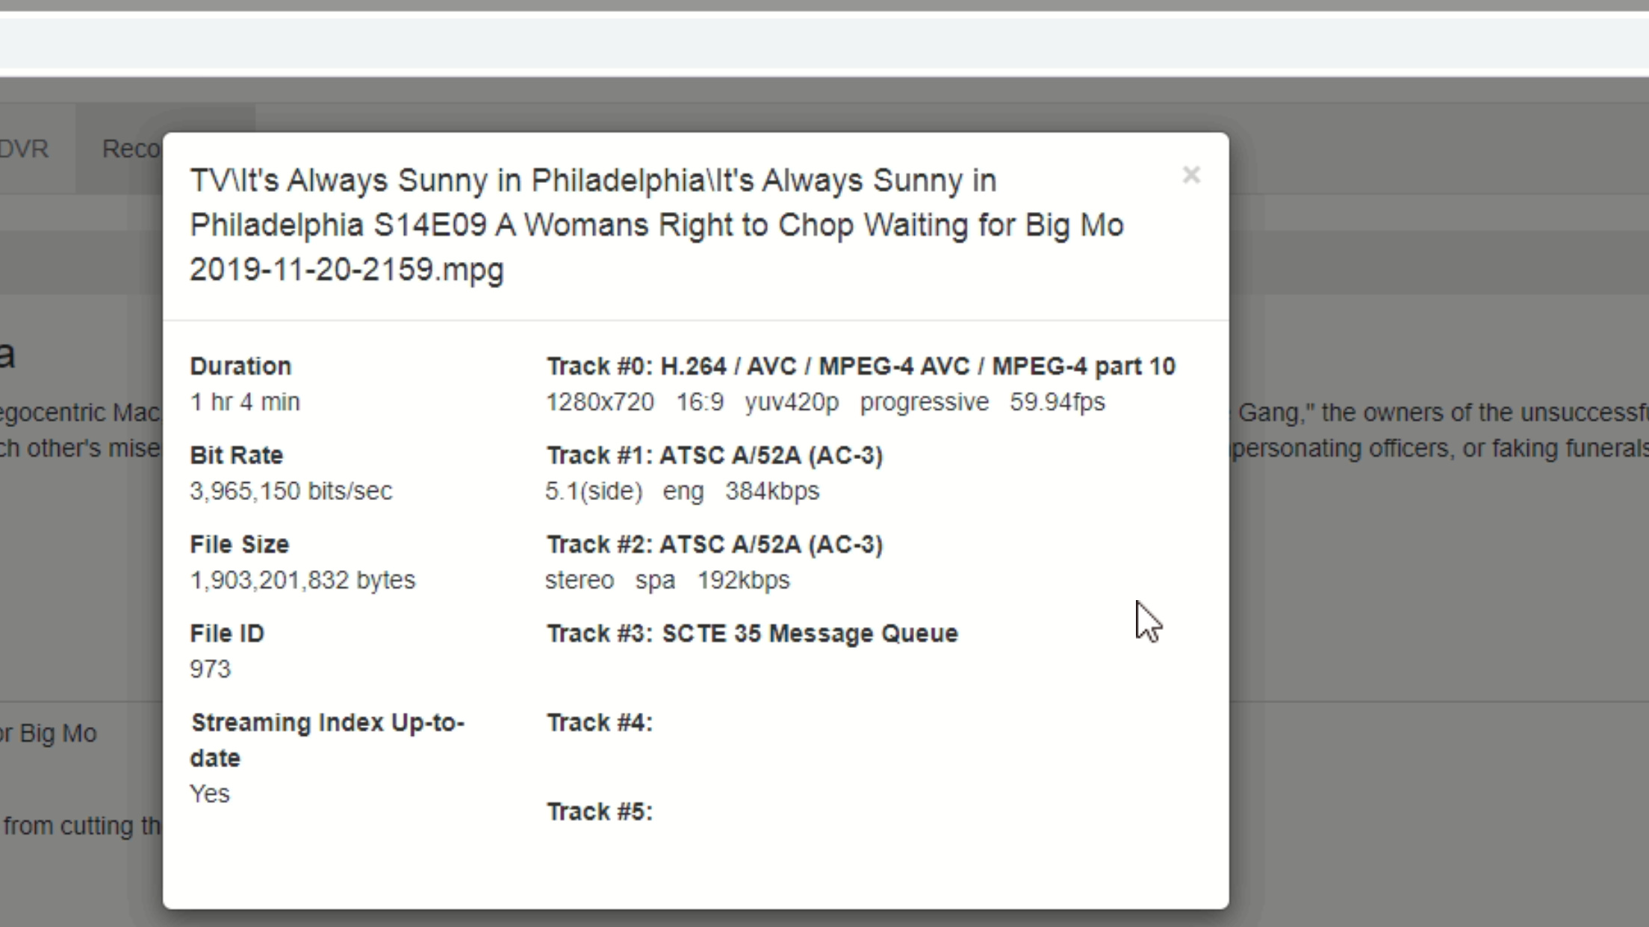
Task: Close the file info dialog with X
Action: [1190, 175]
